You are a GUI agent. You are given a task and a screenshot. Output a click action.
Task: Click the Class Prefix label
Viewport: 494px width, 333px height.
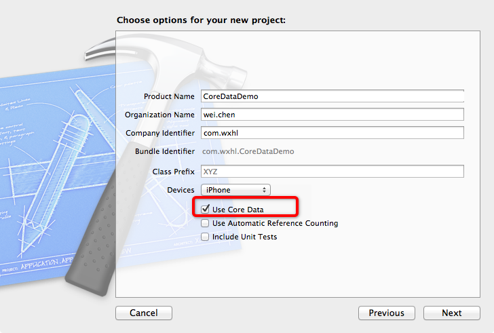(x=173, y=172)
